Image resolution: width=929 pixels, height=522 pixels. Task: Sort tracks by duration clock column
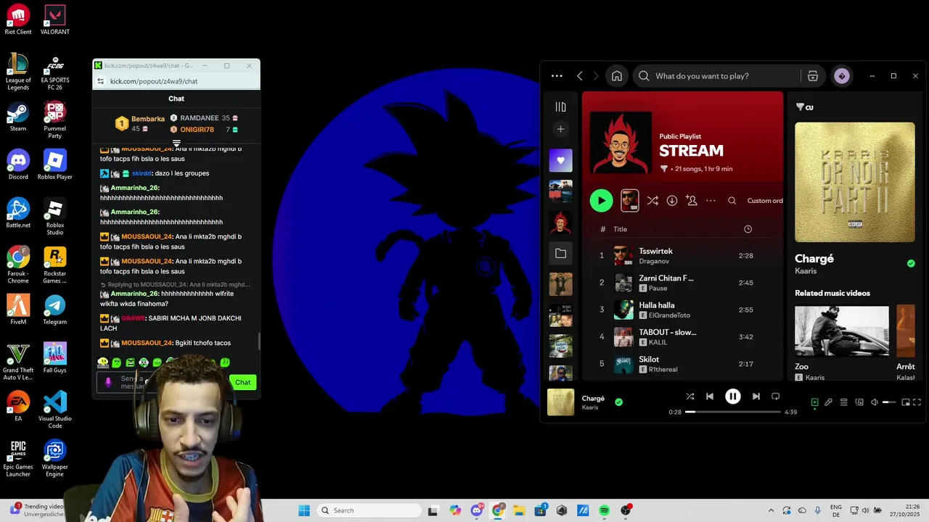pos(748,229)
